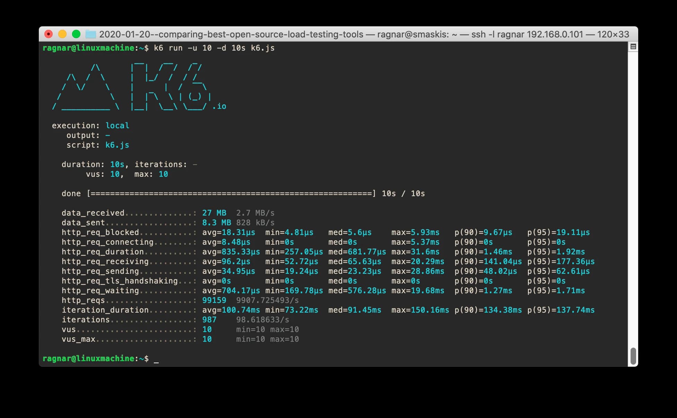Click the green zoom window button
The height and width of the screenshot is (418, 677).
(x=76, y=34)
